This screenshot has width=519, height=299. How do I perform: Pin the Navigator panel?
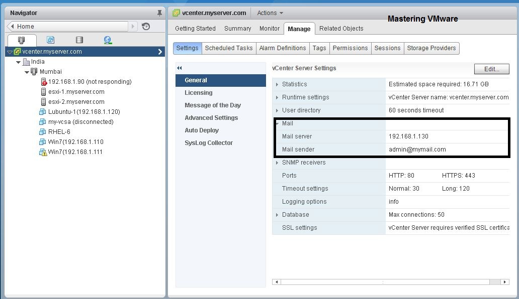tap(159, 13)
